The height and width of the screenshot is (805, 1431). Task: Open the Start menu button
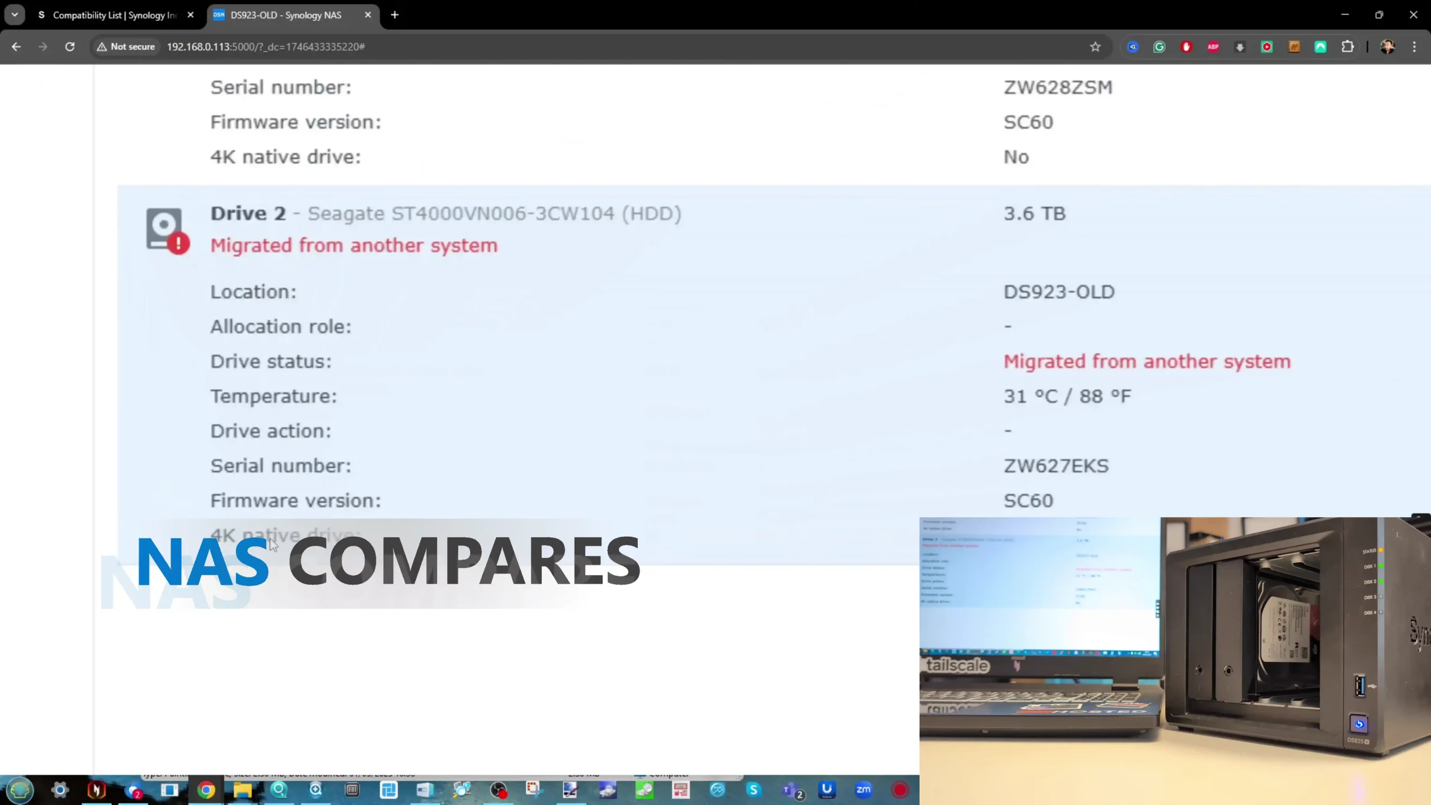tap(20, 790)
